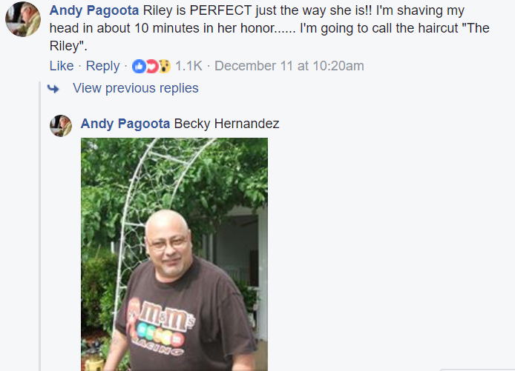Click the reply arrow icon beside View previous replies
The width and height of the screenshot is (515, 371).
(53, 88)
